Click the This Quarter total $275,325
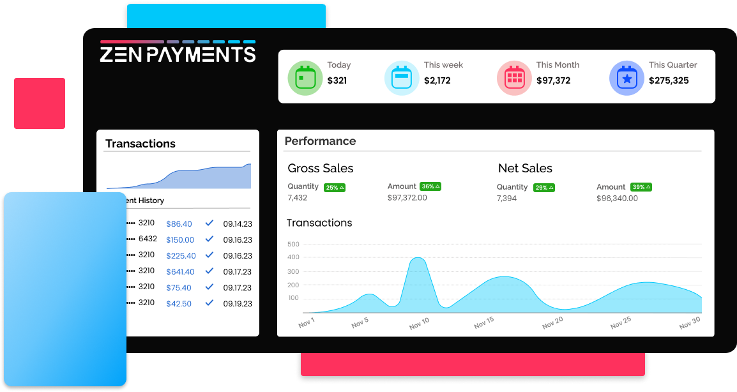 (669, 80)
